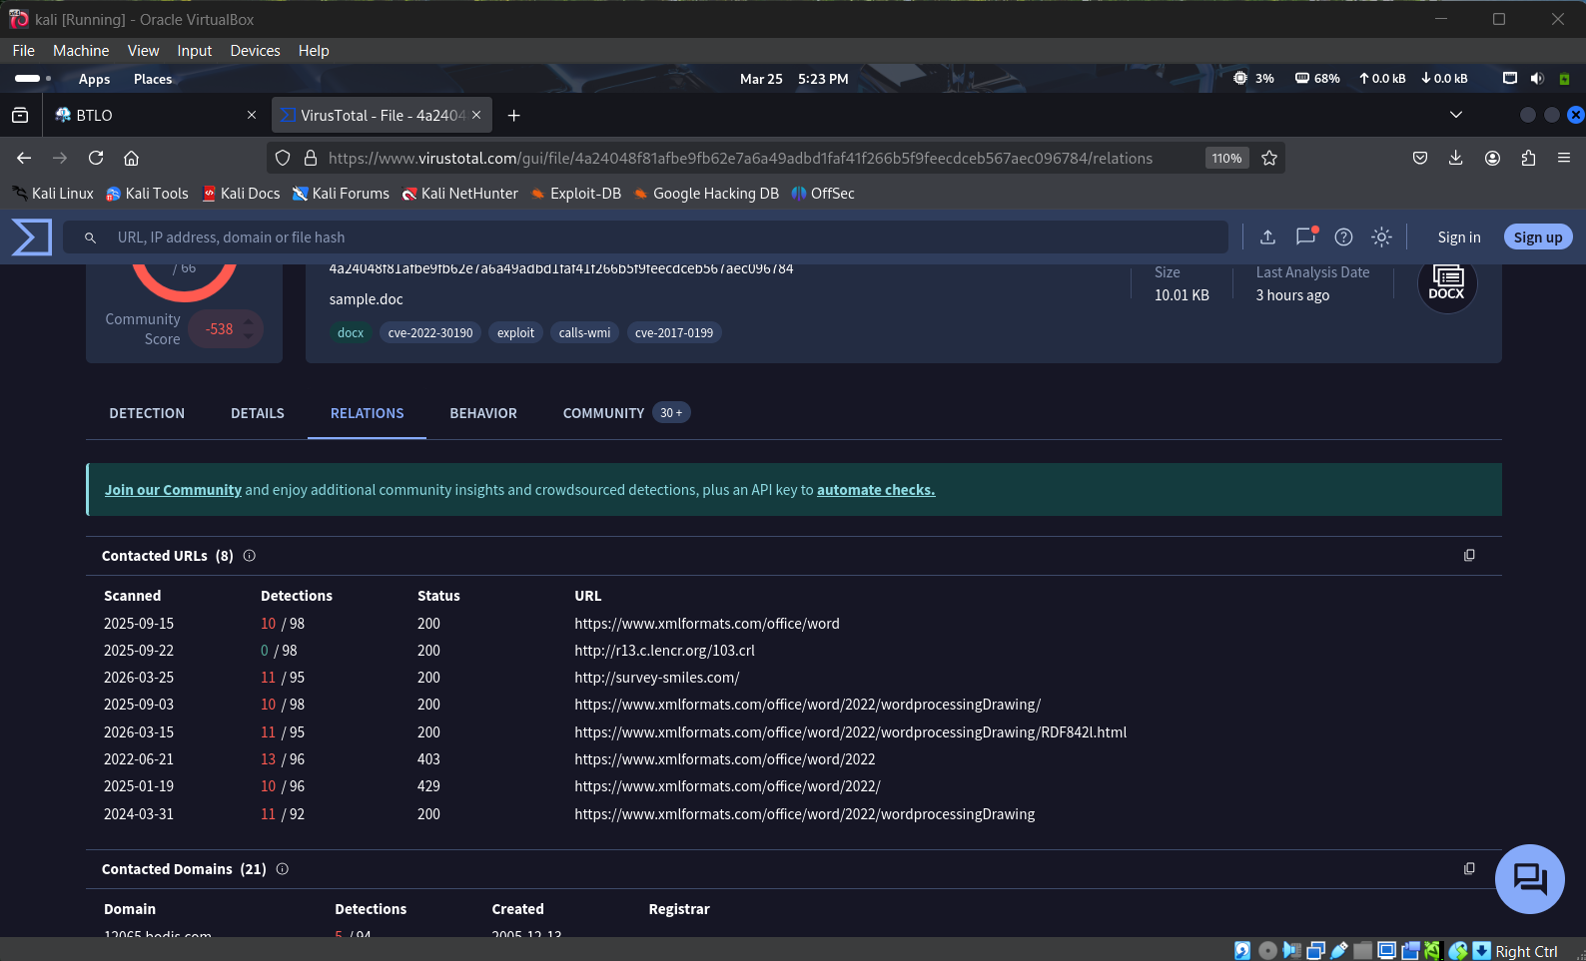Upvote the community score
1586x961 pixels.
[249, 320]
